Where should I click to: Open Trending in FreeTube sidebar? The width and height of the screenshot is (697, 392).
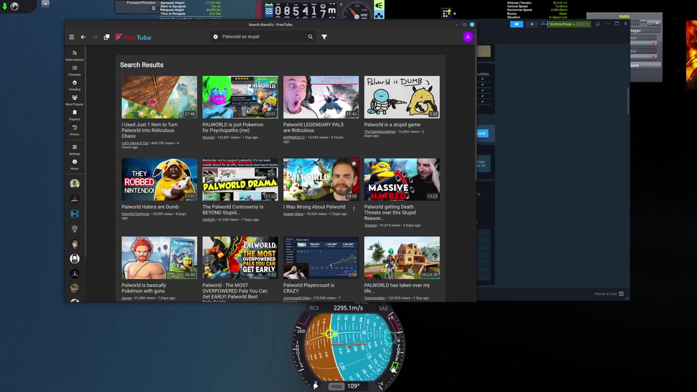coord(75,85)
